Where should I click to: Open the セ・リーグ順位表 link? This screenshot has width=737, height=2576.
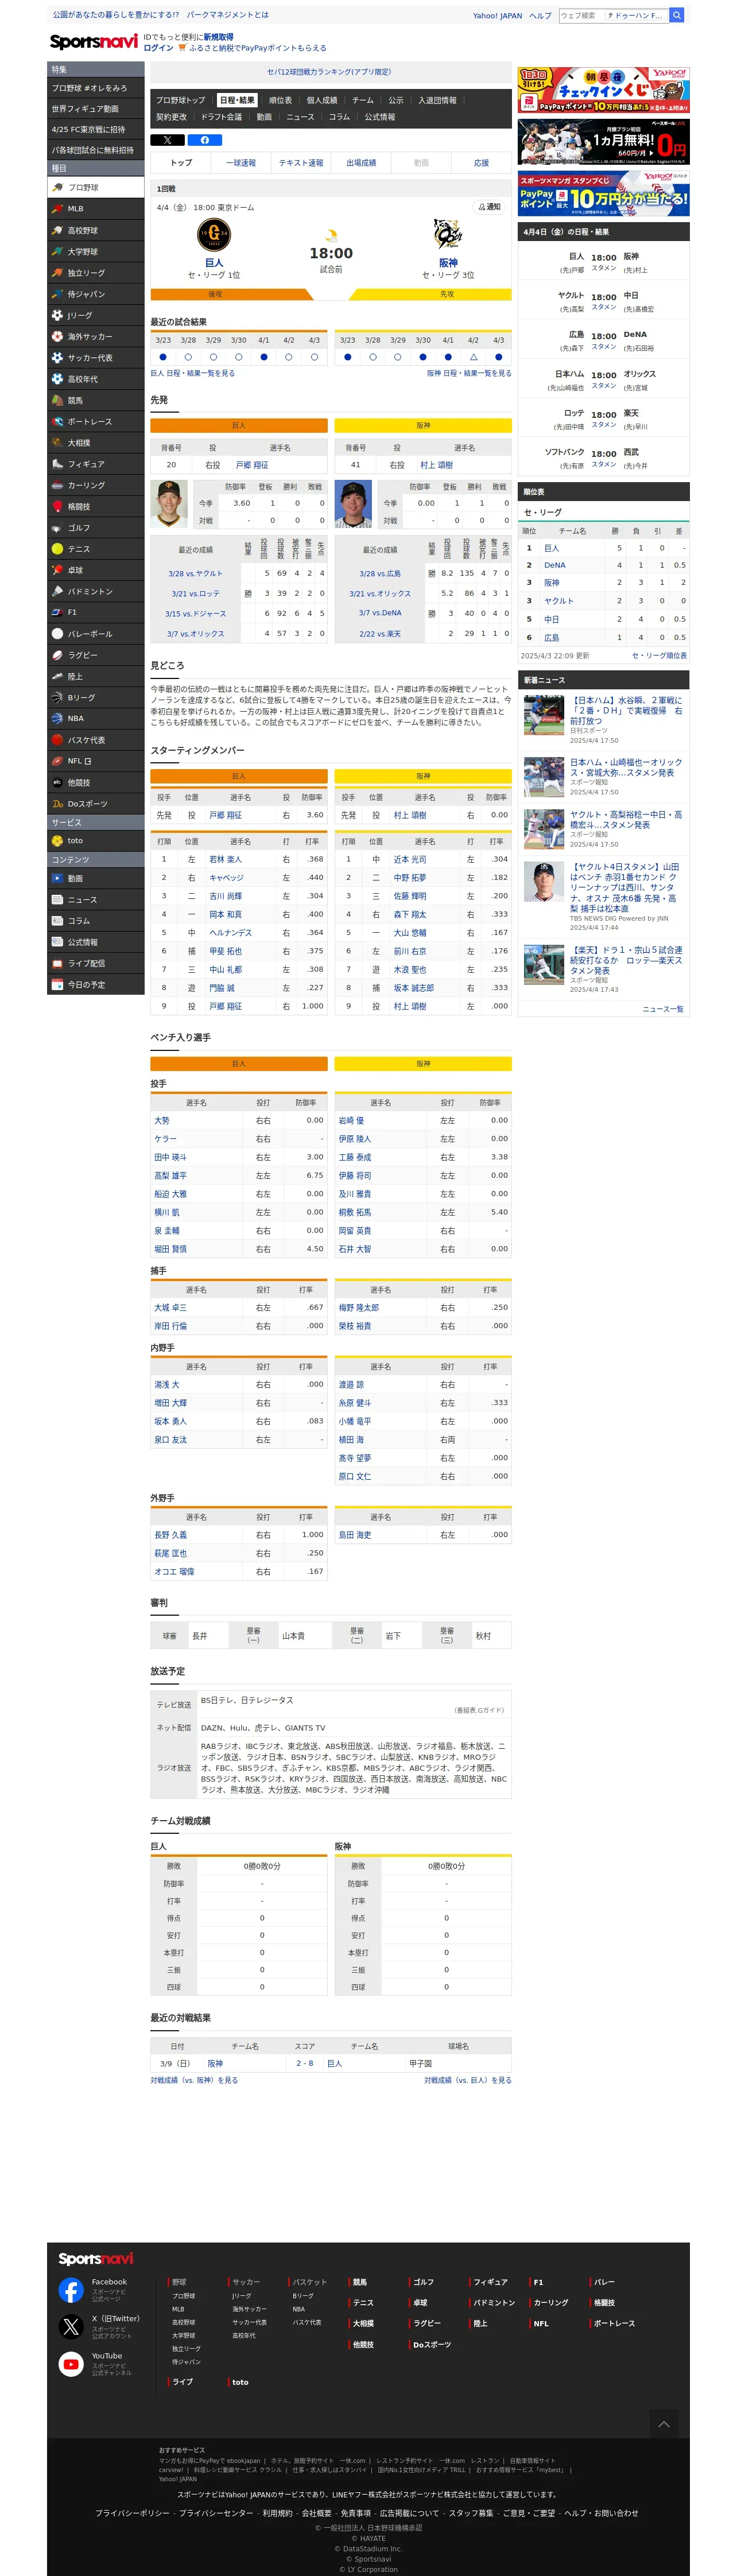659,656
